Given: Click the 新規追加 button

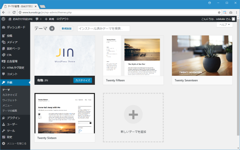Looking at the screenshot, I should tap(66, 28).
